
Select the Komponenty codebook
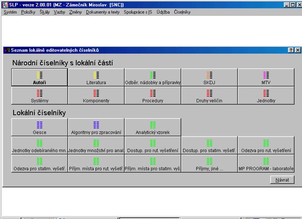click(96, 96)
